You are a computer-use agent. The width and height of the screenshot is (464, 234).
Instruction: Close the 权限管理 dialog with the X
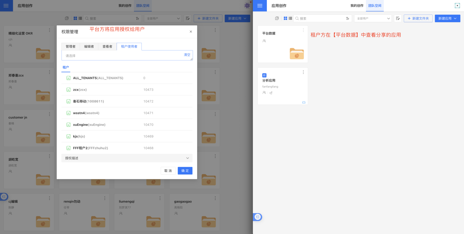click(191, 32)
